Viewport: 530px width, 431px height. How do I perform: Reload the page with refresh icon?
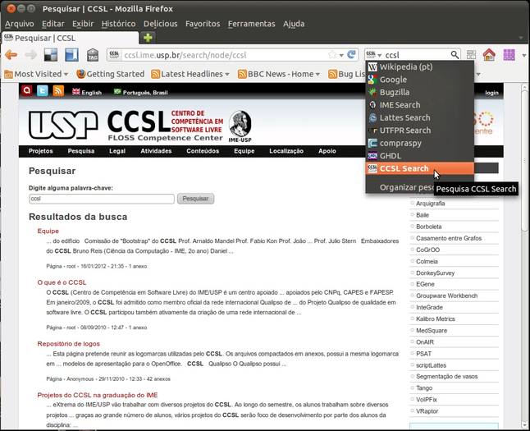pos(351,54)
